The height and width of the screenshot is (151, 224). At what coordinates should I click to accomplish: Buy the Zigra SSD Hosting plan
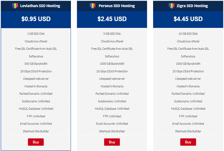tap(188, 142)
